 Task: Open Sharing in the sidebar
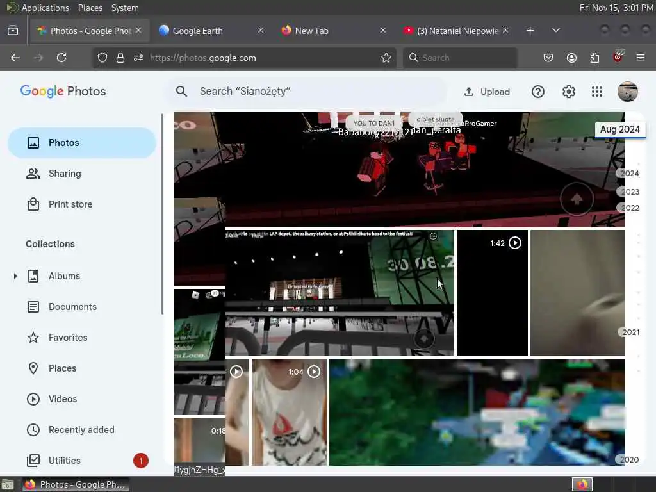pos(82,174)
